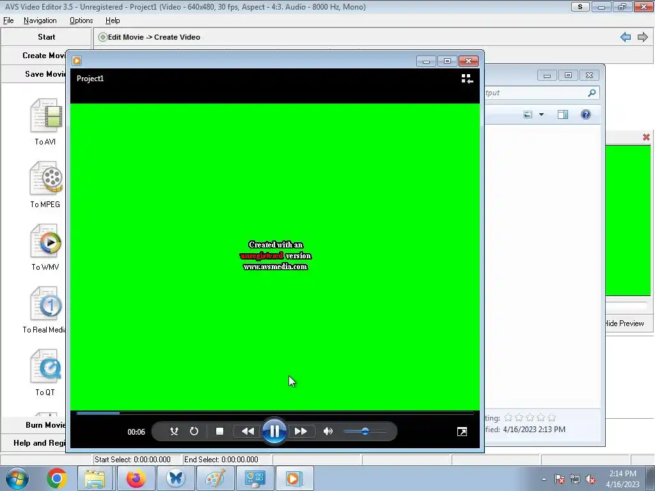The height and width of the screenshot is (491, 655).
Task: Close the preview panel with the red X
Action: coord(646,137)
